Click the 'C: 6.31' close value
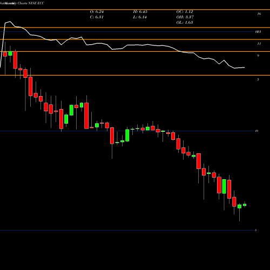Viewport: 270px width, 270px height. click(x=97, y=17)
